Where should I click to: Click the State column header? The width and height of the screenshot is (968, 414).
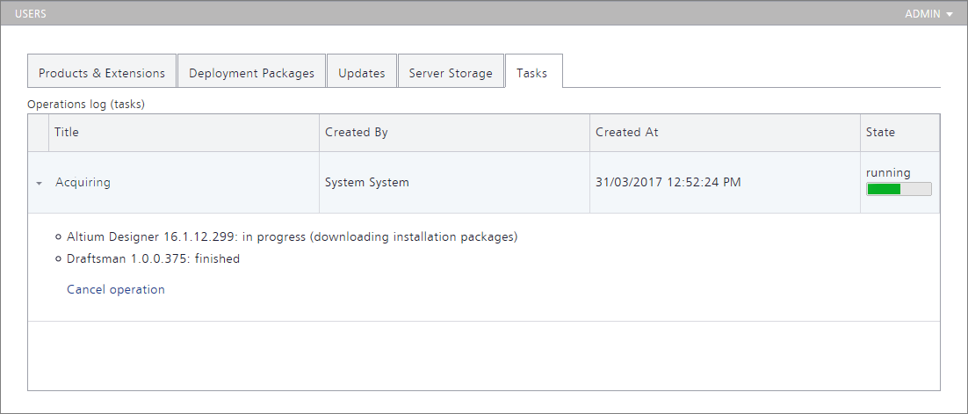[x=880, y=132]
